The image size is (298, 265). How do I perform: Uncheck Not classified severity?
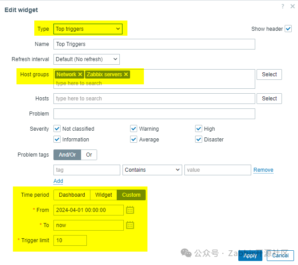(x=57, y=128)
